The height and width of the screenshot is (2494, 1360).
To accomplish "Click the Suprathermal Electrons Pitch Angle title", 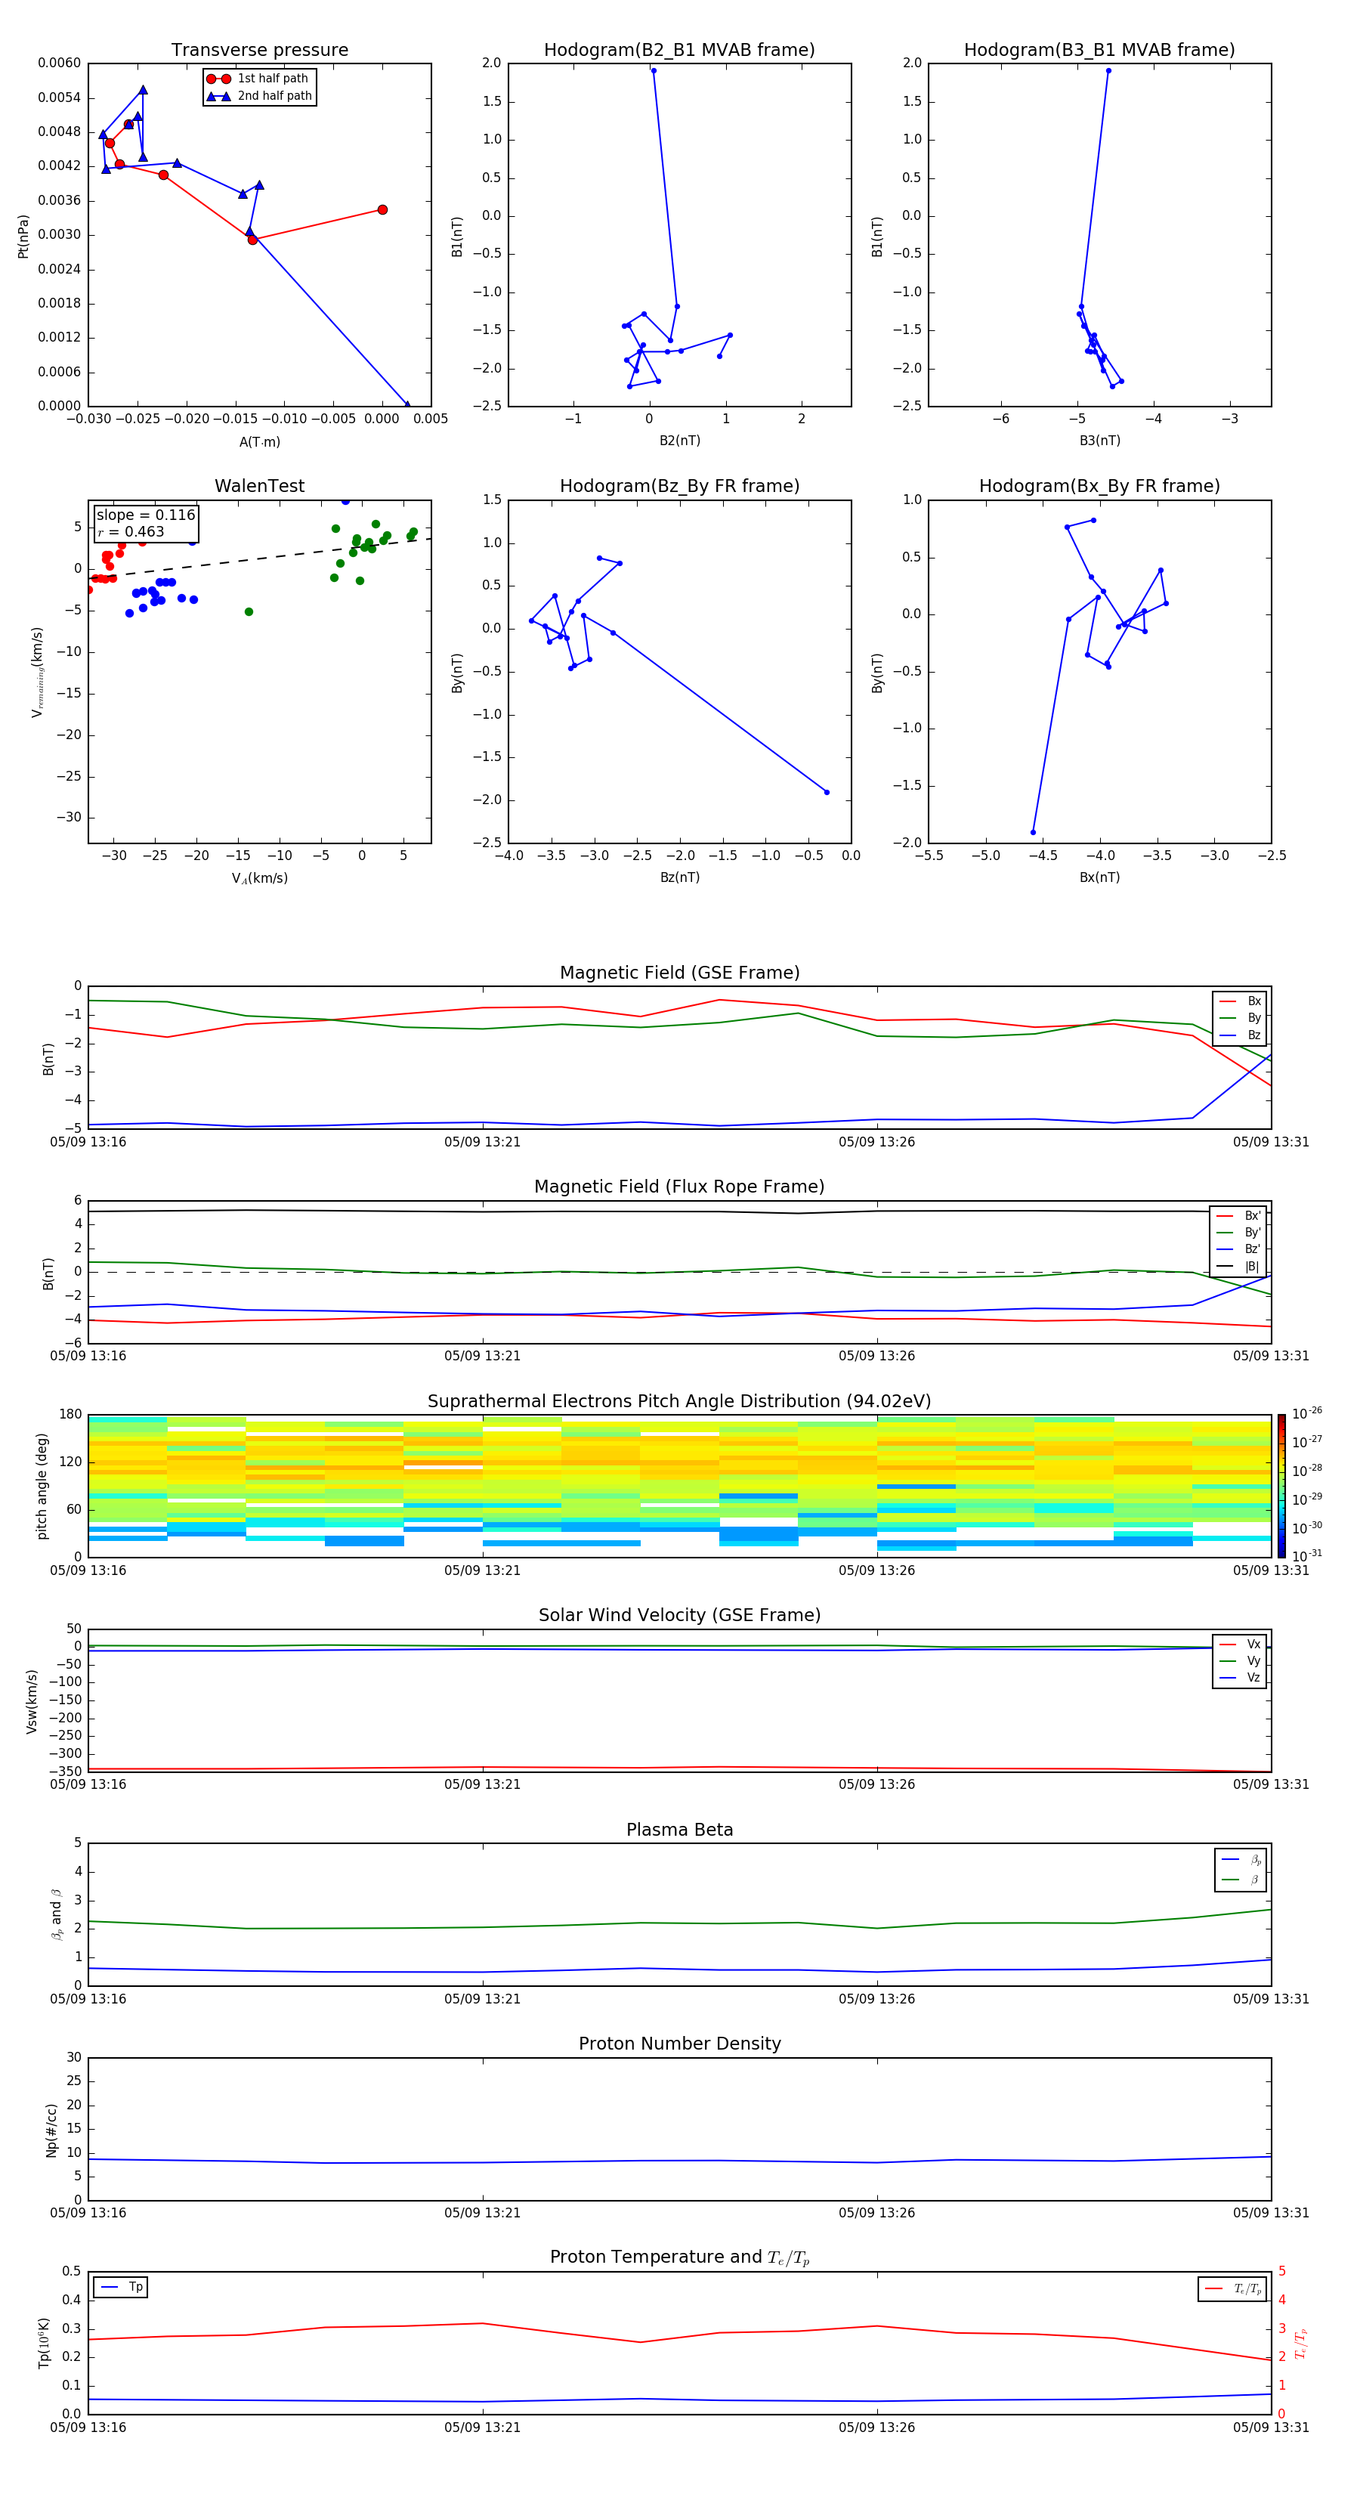I will (679, 1401).
